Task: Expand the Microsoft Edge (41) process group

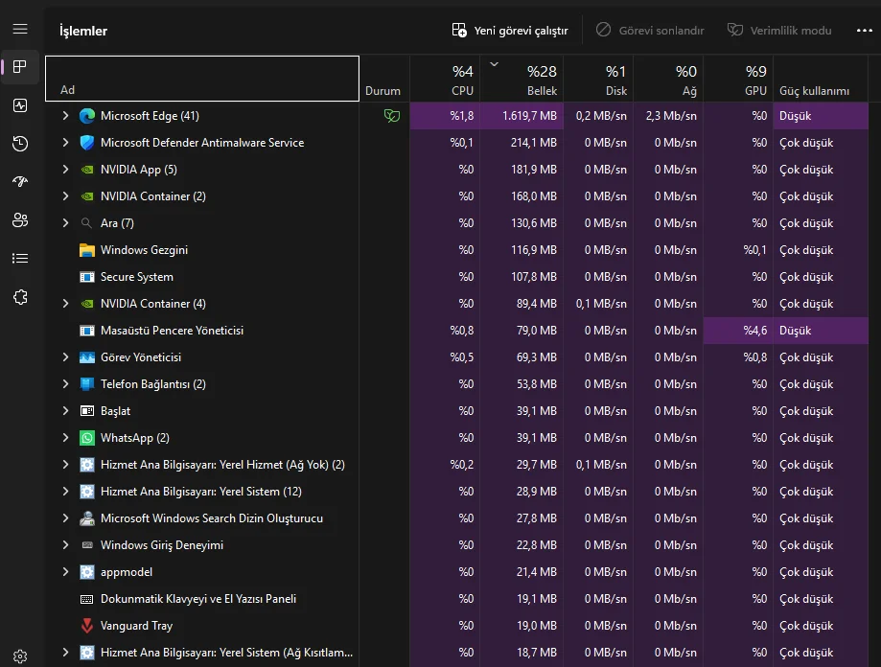Action: coord(66,116)
